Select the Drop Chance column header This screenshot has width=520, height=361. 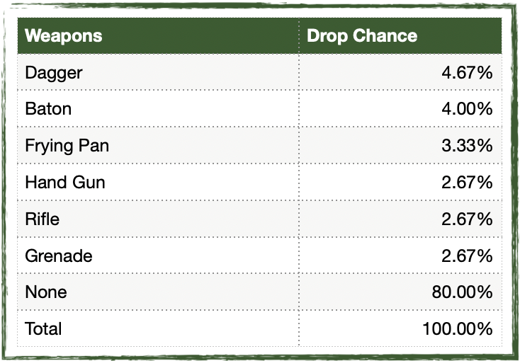400,35
